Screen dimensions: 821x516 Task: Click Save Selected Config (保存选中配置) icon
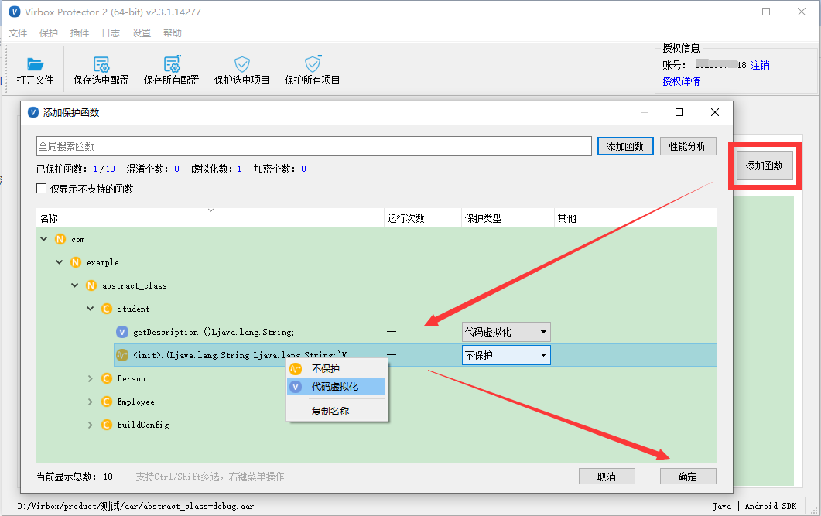coord(101,64)
